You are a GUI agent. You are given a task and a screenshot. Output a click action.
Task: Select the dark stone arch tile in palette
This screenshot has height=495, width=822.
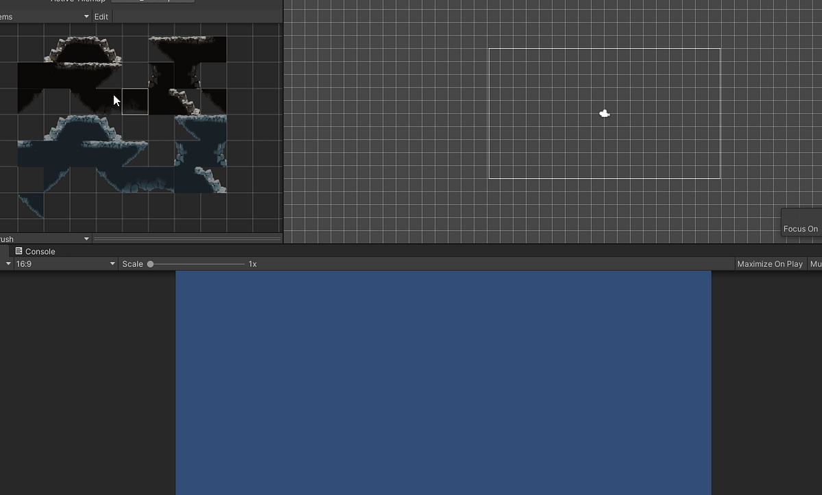pyautogui.click(x=82, y=48)
